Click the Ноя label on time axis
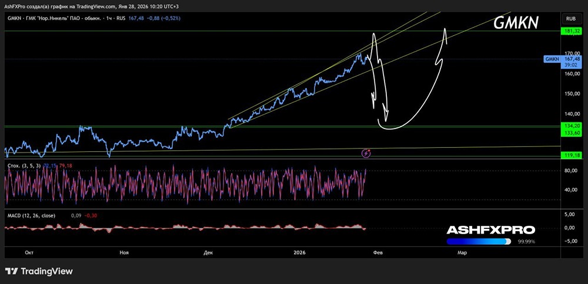The image size is (588, 284). click(124, 253)
